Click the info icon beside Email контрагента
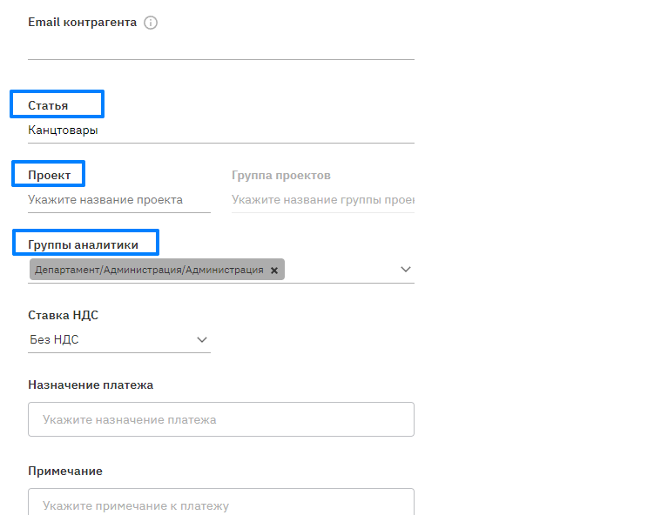661x515 pixels. pyautogui.click(x=151, y=23)
